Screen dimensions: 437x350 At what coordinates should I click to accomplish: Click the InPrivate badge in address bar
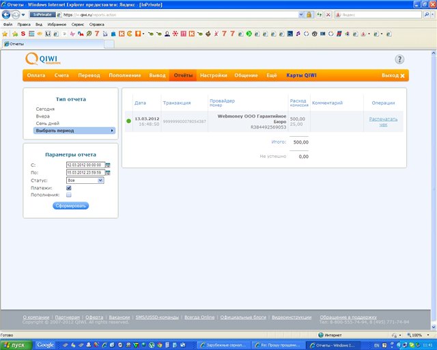[x=42, y=14]
